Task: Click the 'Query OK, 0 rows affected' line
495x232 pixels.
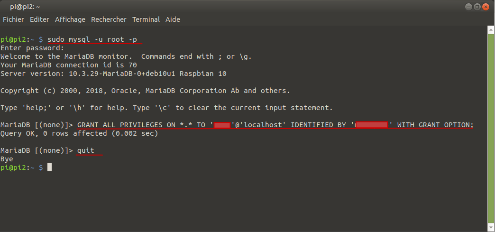Action: (x=79, y=133)
